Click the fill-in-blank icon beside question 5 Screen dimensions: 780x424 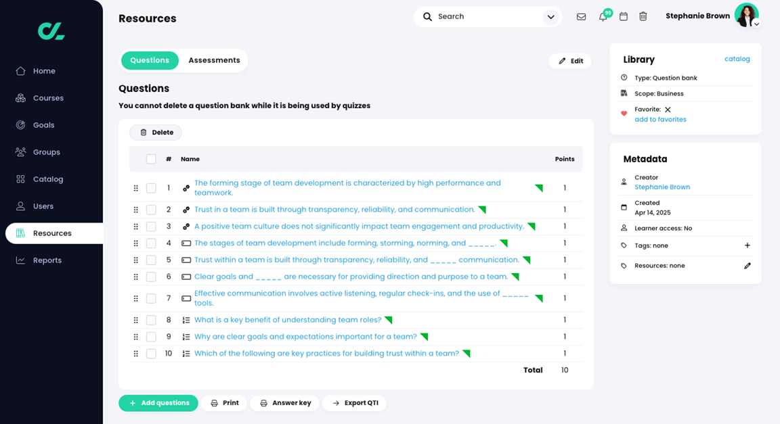coord(186,260)
